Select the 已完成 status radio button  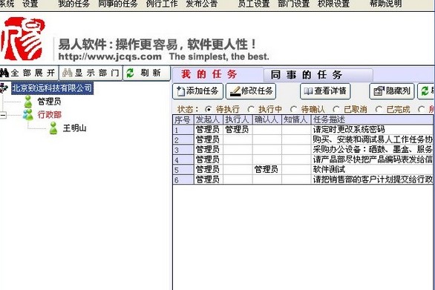pyautogui.click(x=379, y=109)
